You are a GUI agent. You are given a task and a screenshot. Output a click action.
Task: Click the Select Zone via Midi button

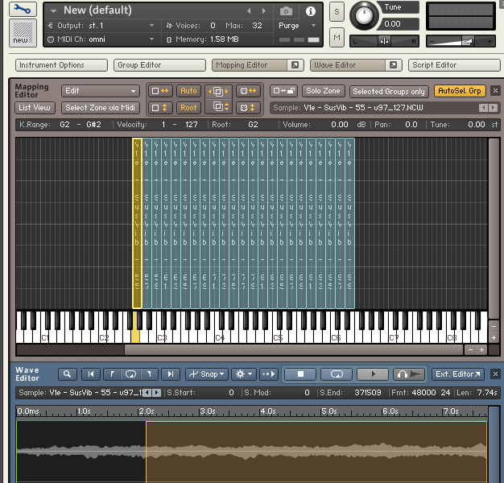(x=101, y=108)
